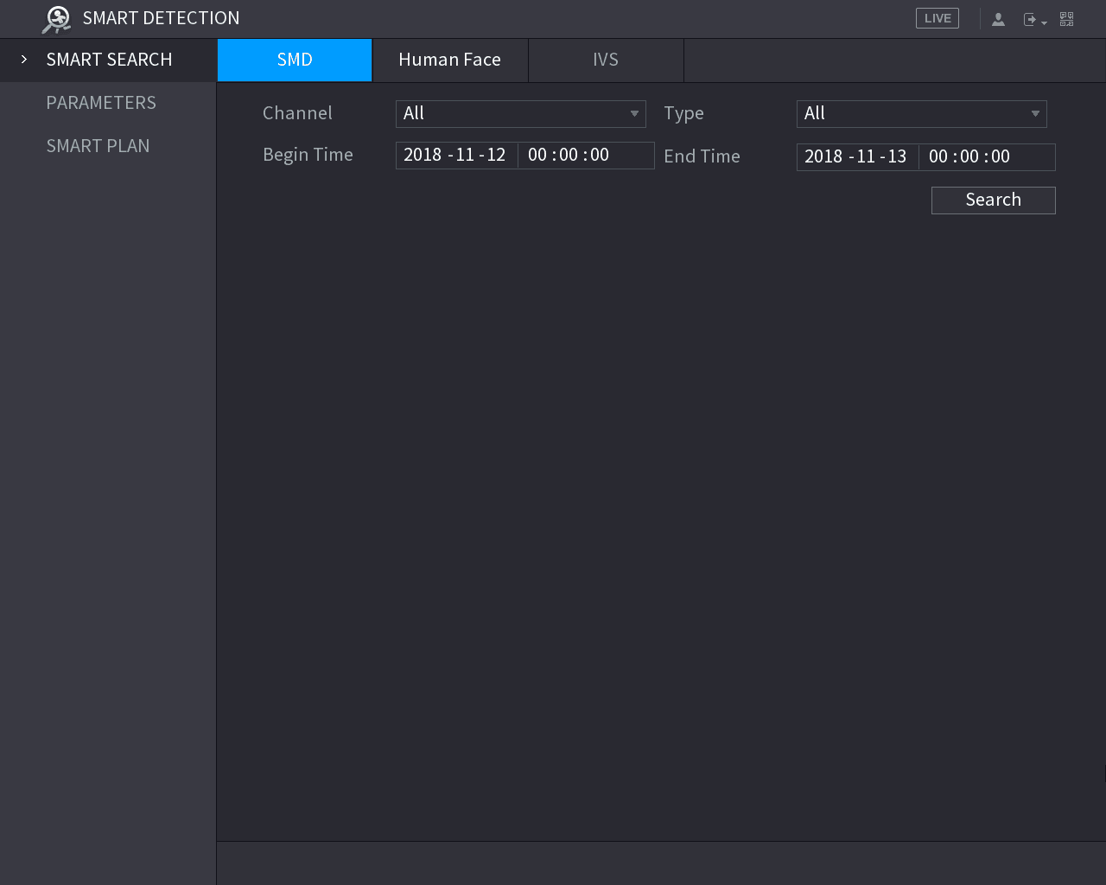Open the Channel dropdown
This screenshot has height=885, width=1106.
click(521, 113)
